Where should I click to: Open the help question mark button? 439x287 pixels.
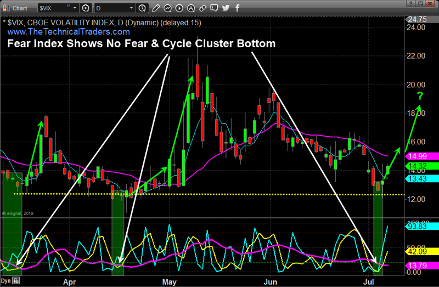point(410,4)
